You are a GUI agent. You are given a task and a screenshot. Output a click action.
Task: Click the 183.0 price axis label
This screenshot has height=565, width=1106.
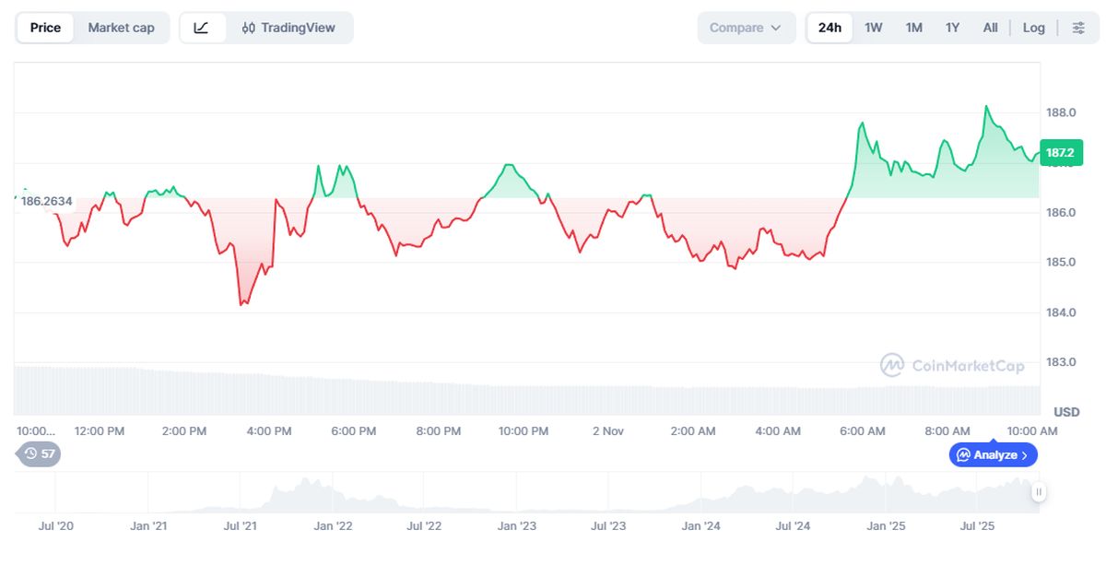pos(1061,362)
